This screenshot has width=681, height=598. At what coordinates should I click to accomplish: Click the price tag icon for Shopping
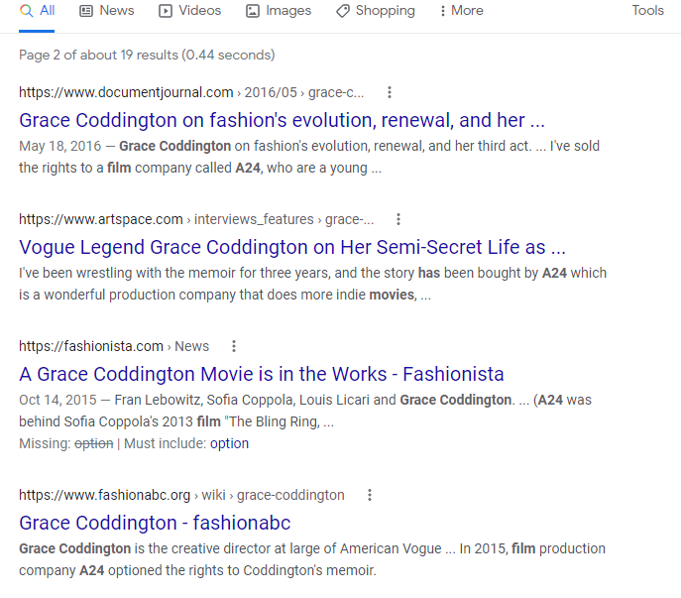coord(343,11)
